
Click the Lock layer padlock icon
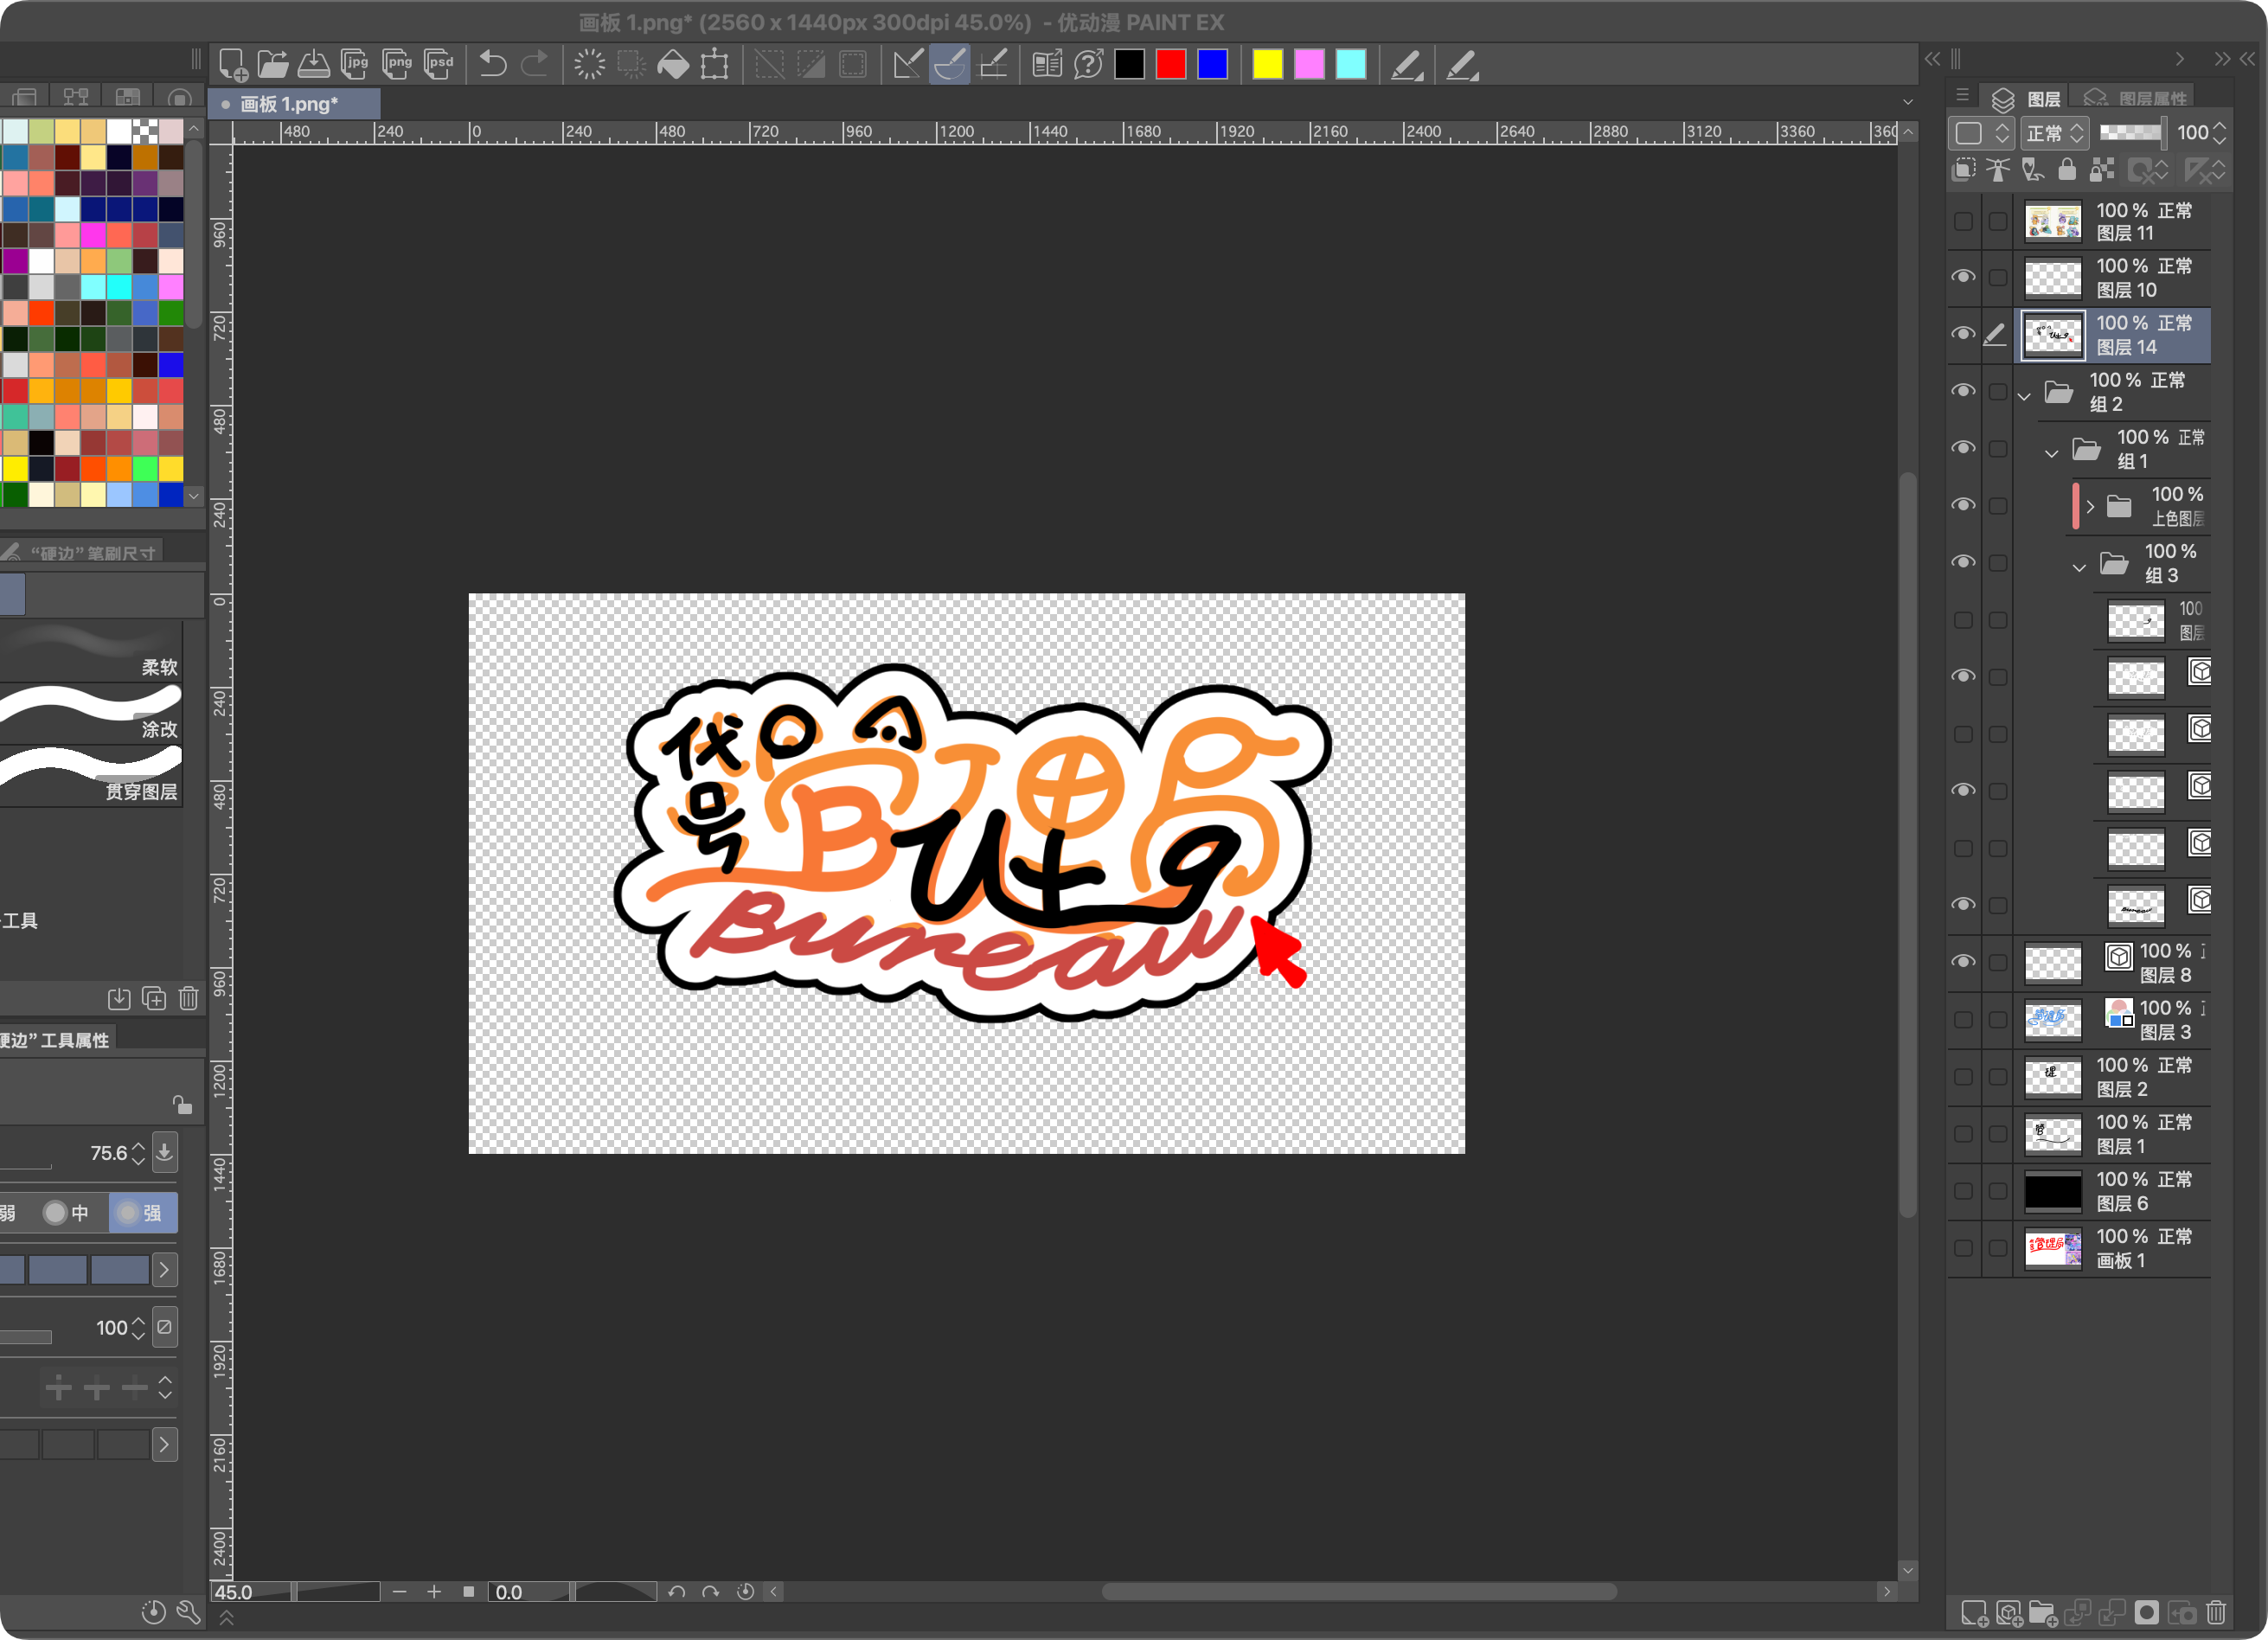(x=2066, y=170)
